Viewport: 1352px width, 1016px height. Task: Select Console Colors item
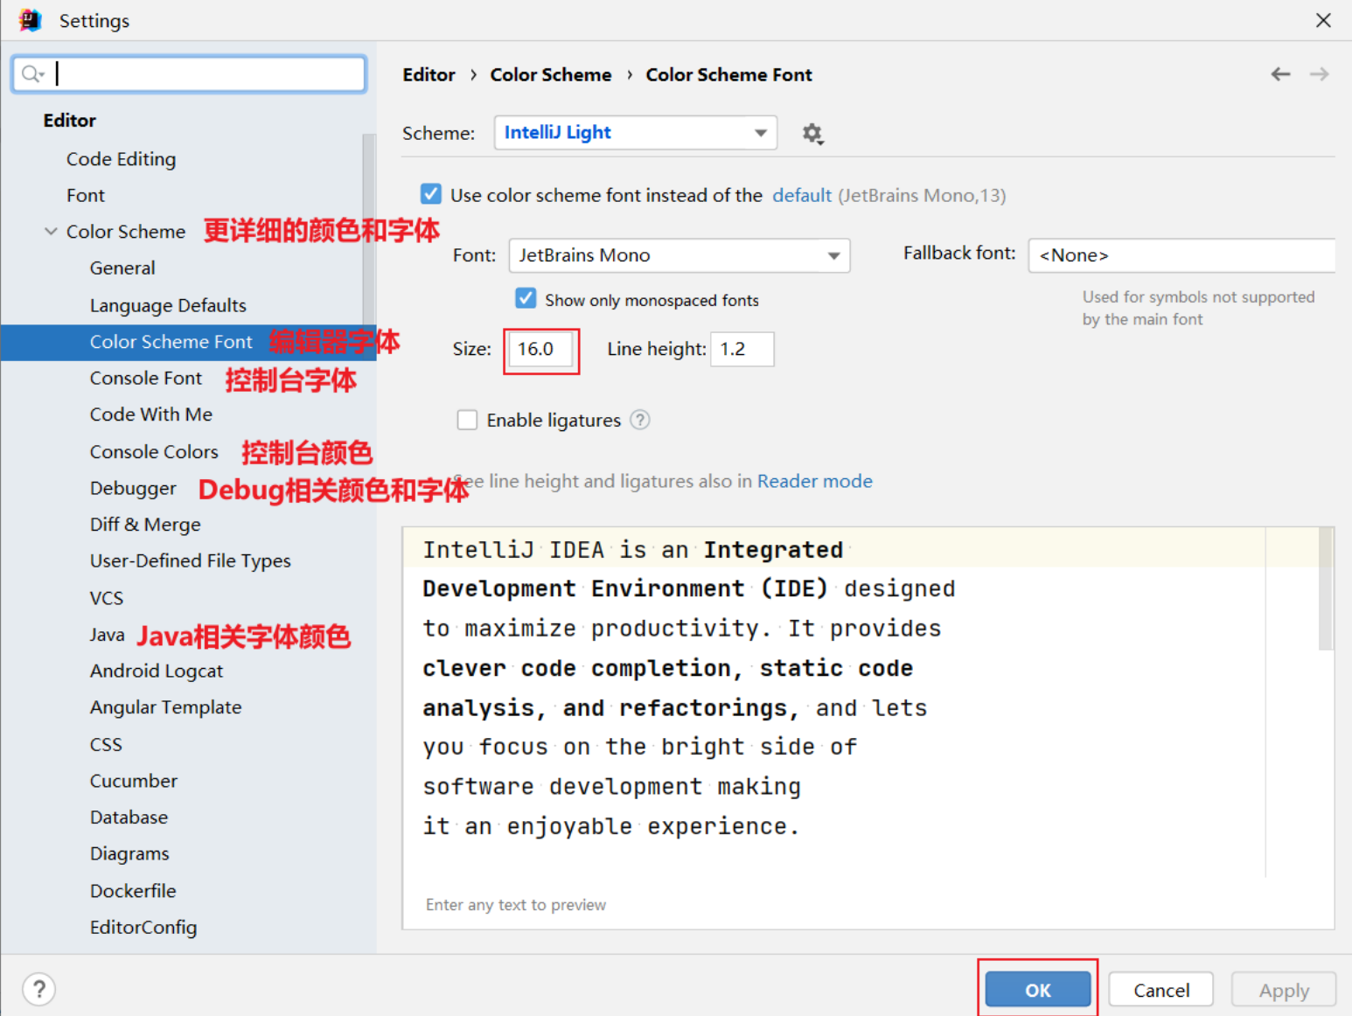(x=154, y=451)
